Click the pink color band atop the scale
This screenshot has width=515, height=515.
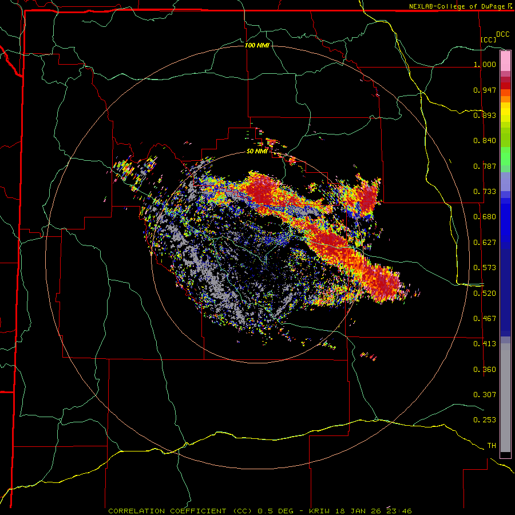coord(505,61)
